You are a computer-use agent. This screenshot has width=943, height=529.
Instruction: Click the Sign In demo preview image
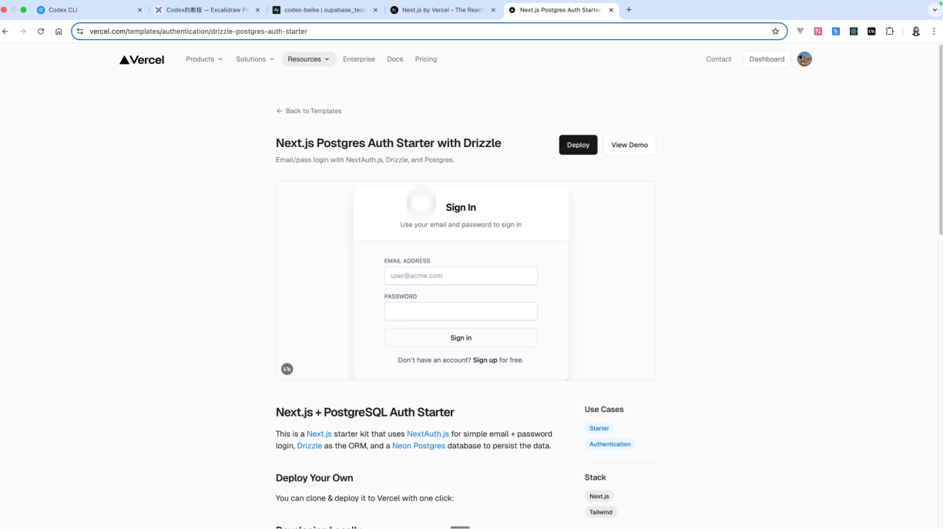pos(465,280)
